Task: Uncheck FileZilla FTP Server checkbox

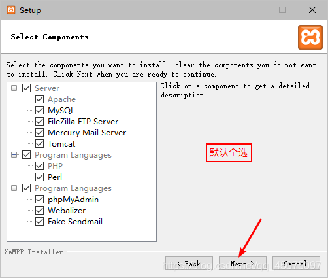Action: (x=39, y=122)
